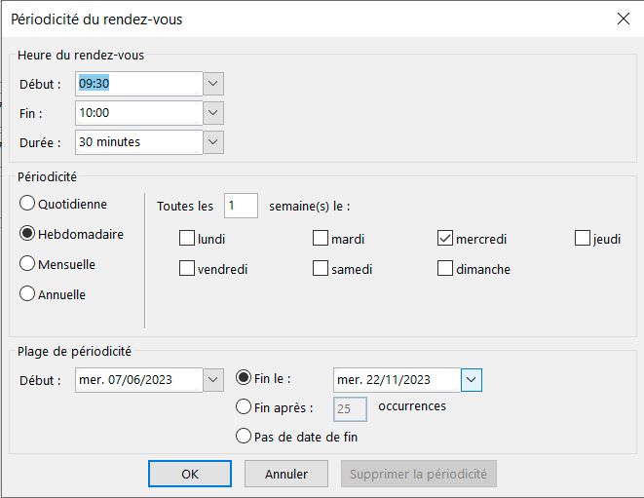The width and height of the screenshot is (644, 498).
Task: Select the Fin après radio button
Action: [x=244, y=406]
